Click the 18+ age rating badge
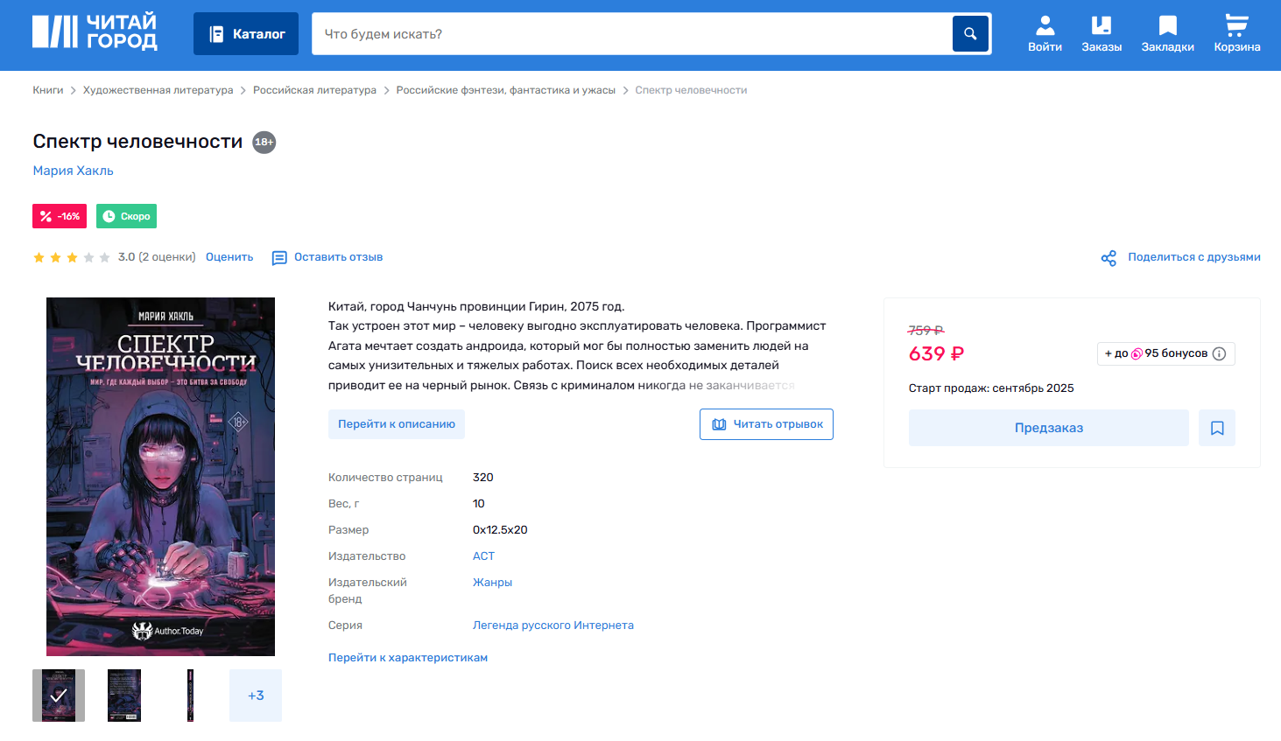1281x741 pixels. click(264, 142)
